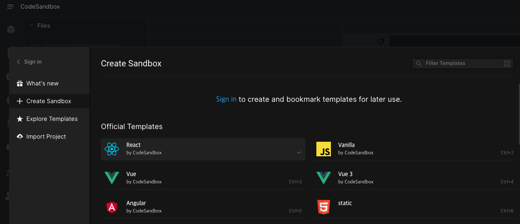The height and width of the screenshot is (224, 520).
Task: Click the Ctrl+4 shortcut on Vue 3 row
Action: click(x=507, y=182)
